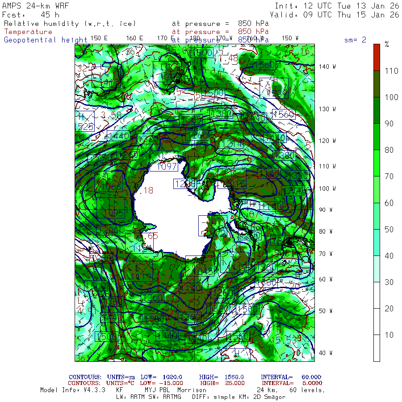Click the red 'Temperature' legend label
This screenshot has height=402, width=402.
[x=28, y=32]
